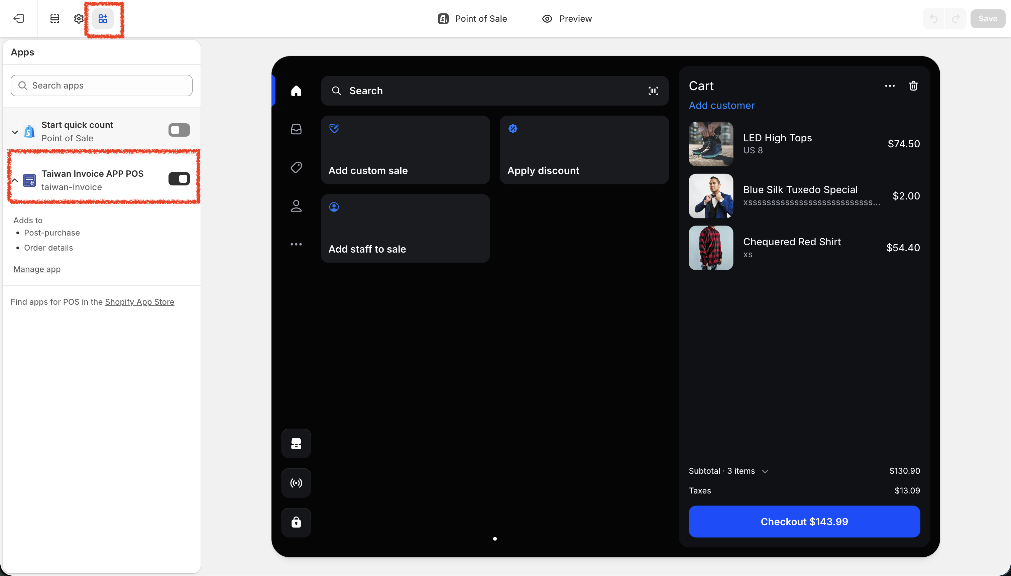Screen dimensions: 1011x576
Task: Click the lock screen icon button
Action: tap(296, 522)
